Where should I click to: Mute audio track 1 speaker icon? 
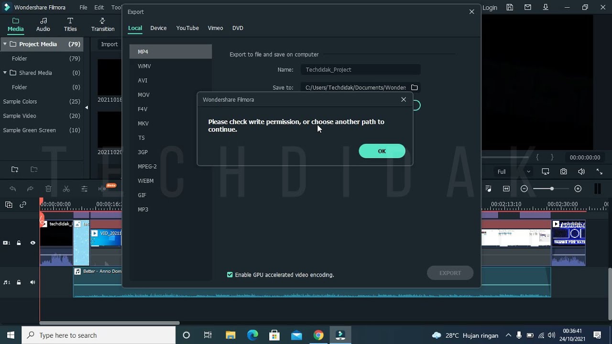click(33, 282)
